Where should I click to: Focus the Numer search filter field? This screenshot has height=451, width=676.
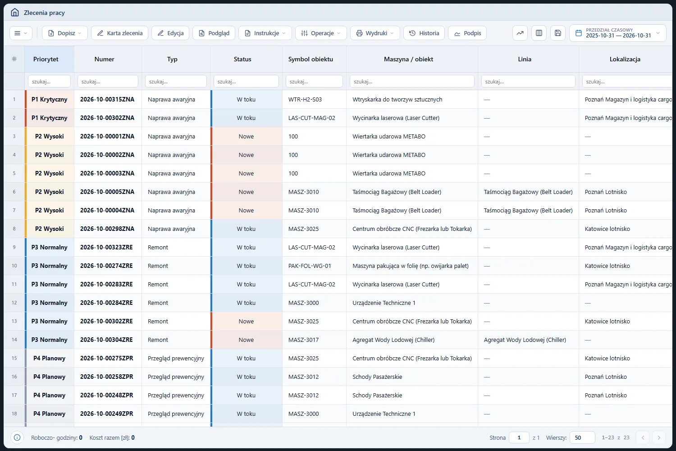pos(108,81)
